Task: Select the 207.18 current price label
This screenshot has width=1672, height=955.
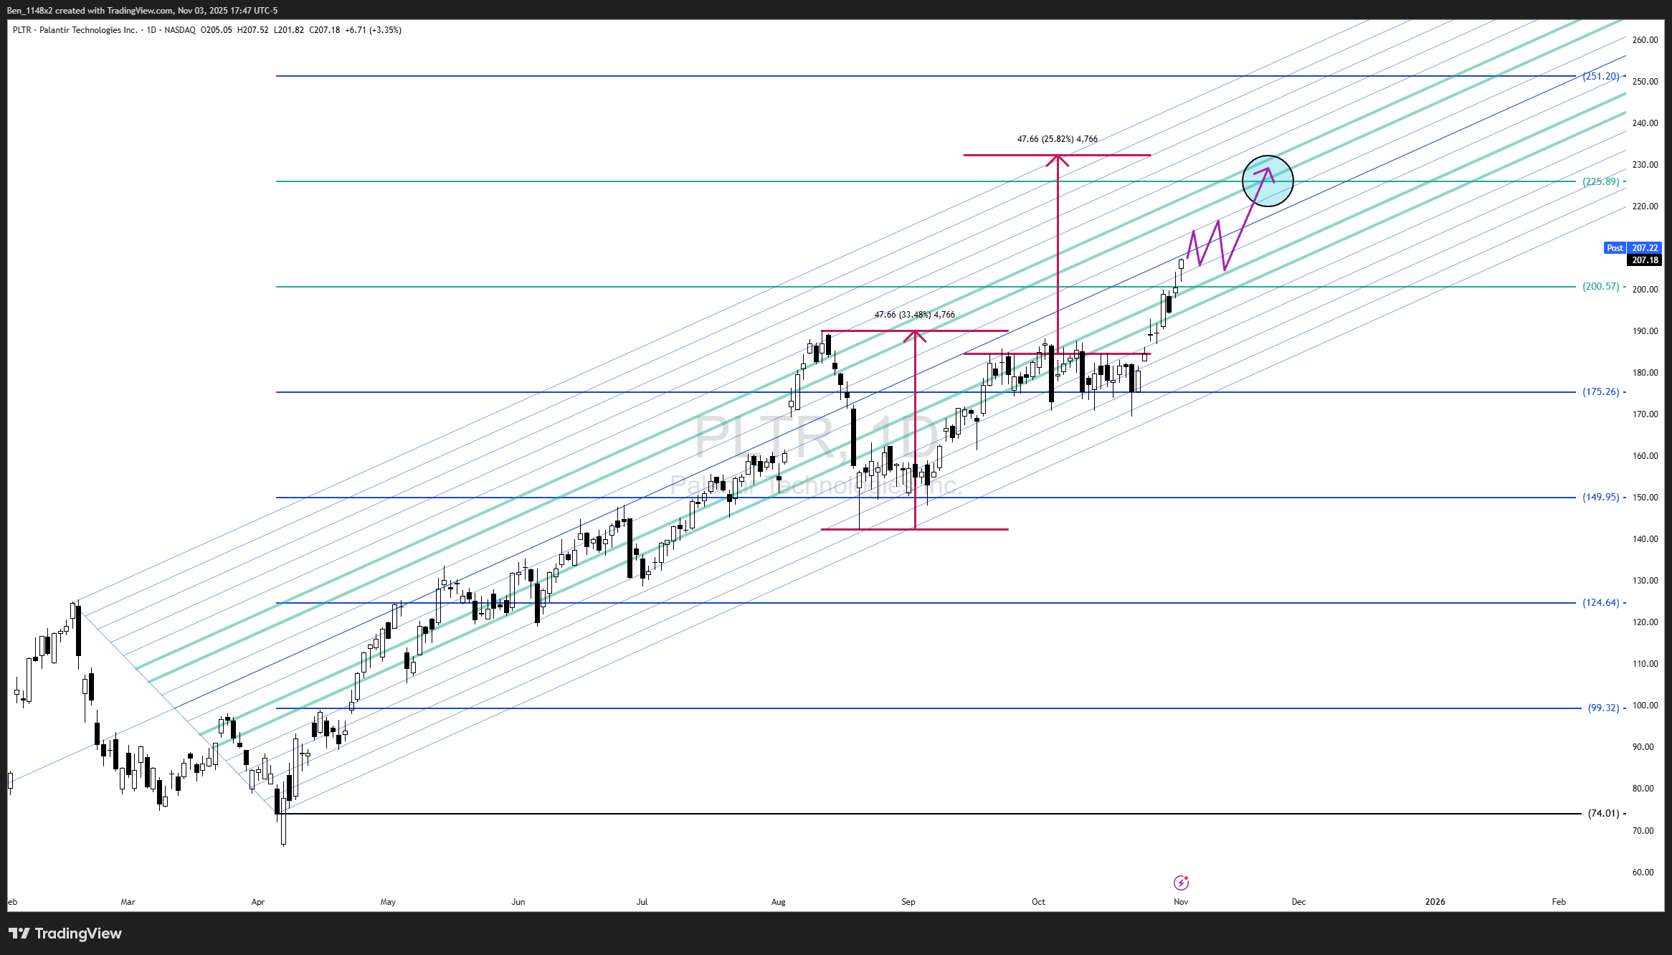Action: point(1645,260)
